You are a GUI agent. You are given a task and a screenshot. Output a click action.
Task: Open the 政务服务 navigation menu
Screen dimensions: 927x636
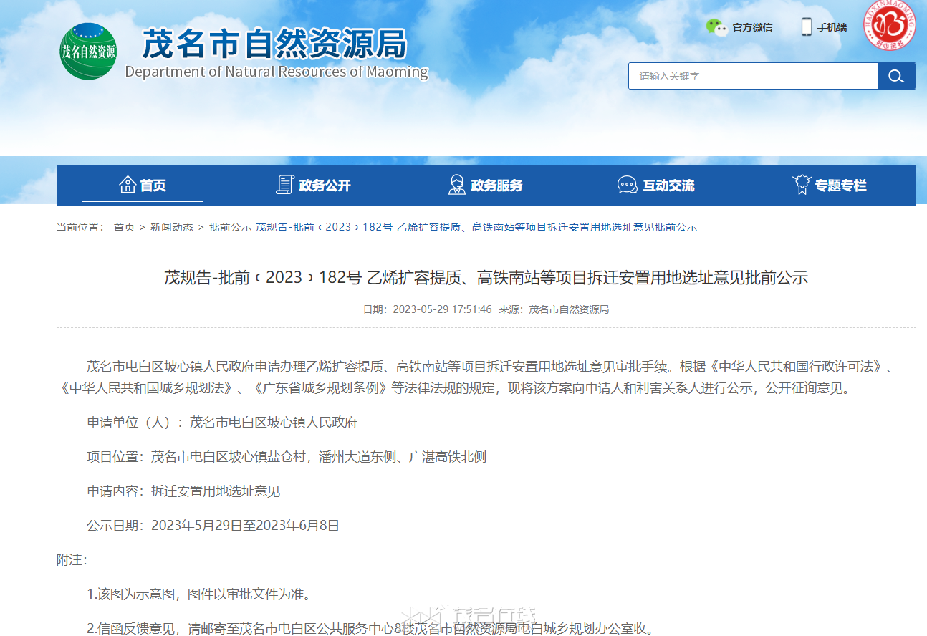click(x=486, y=185)
